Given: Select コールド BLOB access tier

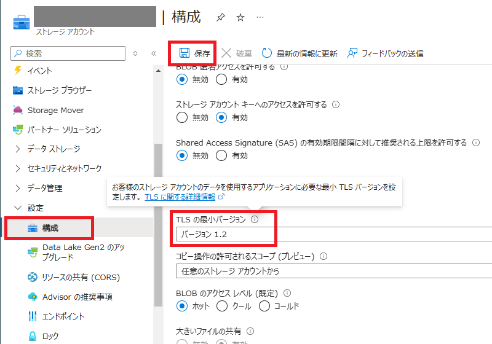Looking at the screenshot, I should pyautogui.click(x=264, y=306).
